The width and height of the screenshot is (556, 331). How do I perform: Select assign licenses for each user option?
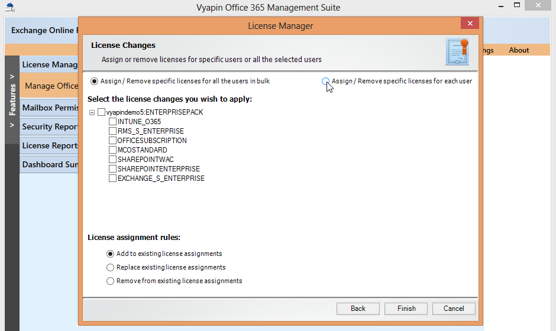coord(325,81)
